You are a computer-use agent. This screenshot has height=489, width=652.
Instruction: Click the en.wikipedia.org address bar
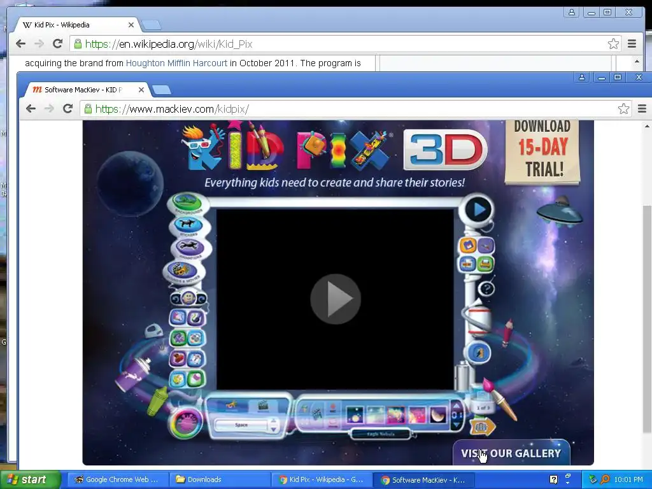point(346,44)
